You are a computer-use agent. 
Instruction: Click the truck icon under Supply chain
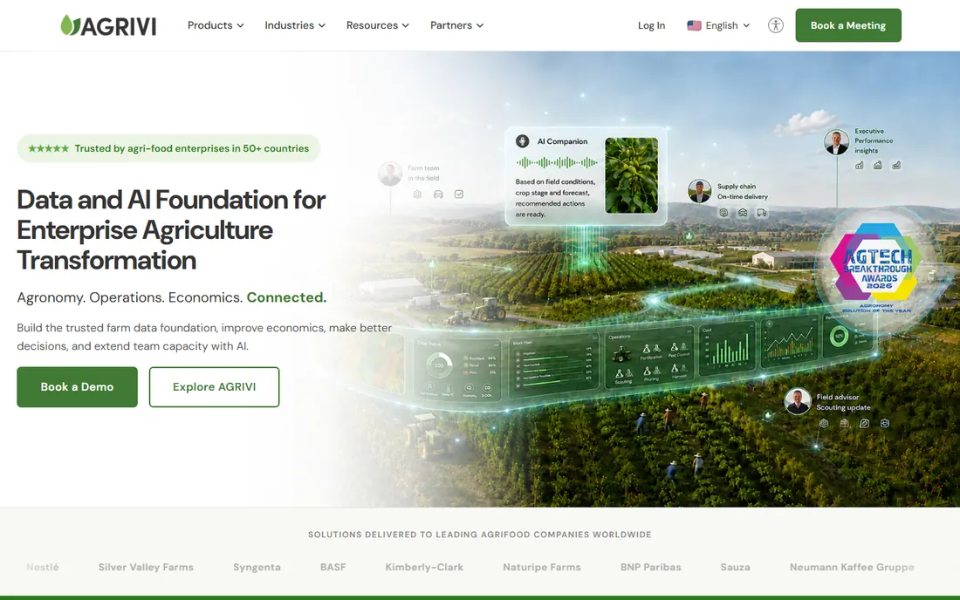tap(762, 212)
